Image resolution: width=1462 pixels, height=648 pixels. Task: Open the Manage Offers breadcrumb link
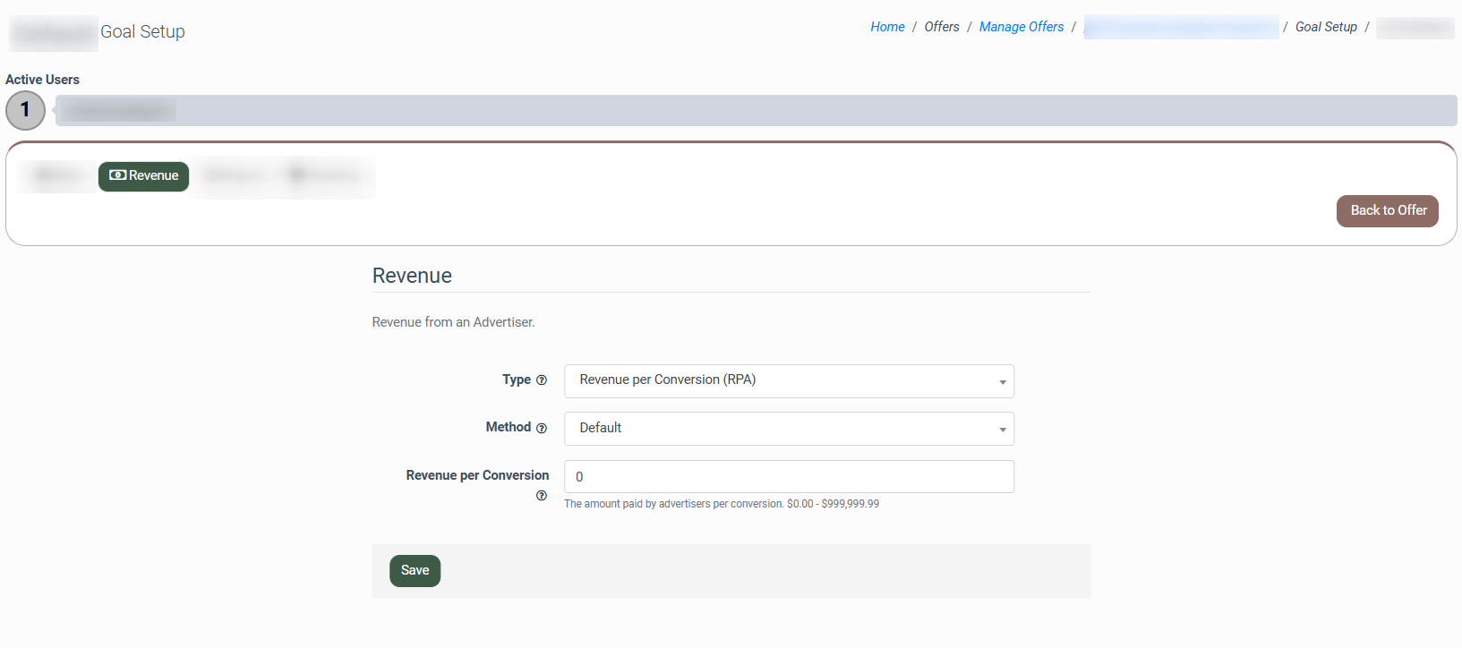pyautogui.click(x=1021, y=27)
